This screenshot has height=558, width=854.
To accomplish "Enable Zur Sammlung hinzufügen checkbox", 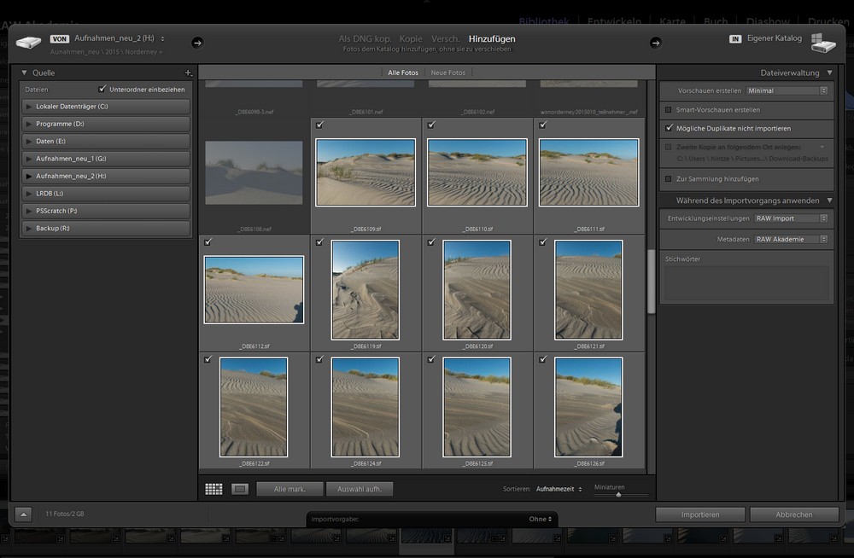I will point(668,179).
